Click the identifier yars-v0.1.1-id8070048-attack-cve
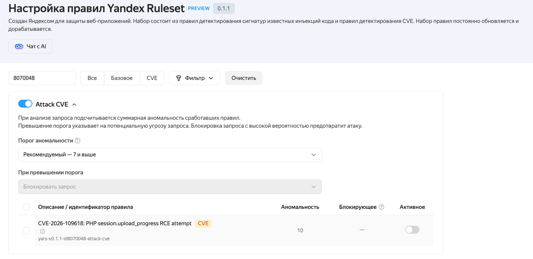Screen dimensions: 533x259 click(74, 239)
